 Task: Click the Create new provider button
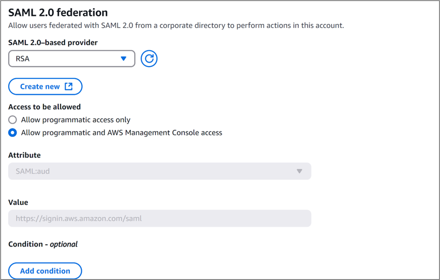click(x=45, y=87)
